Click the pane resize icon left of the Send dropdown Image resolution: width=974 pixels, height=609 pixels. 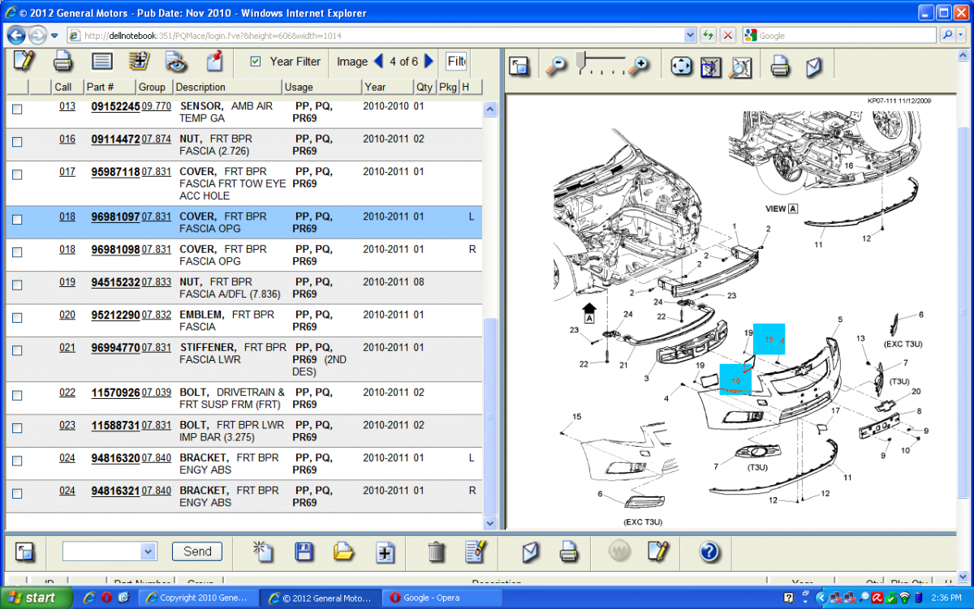click(25, 552)
